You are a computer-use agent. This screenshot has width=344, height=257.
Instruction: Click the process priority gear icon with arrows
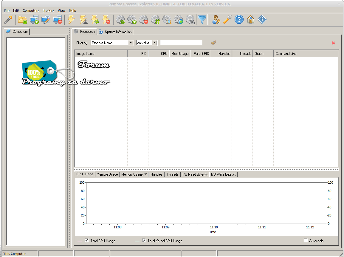click(x=155, y=20)
